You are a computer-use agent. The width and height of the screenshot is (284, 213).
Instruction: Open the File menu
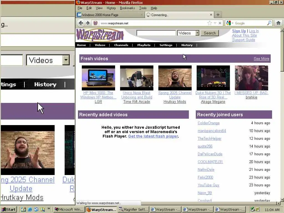pyautogui.click(x=80, y=8)
